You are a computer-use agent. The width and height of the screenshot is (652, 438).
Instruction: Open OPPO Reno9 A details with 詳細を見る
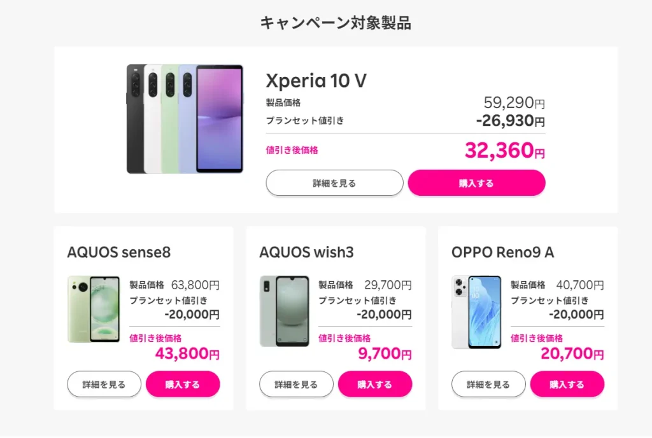click(x=488, y=384)
